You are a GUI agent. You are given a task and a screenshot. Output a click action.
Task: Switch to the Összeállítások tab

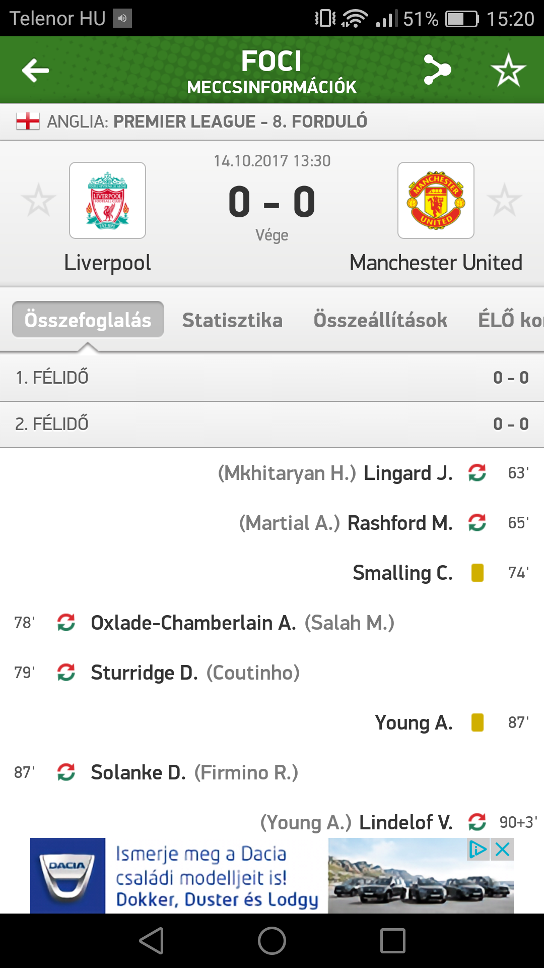(x=380, y=320)
